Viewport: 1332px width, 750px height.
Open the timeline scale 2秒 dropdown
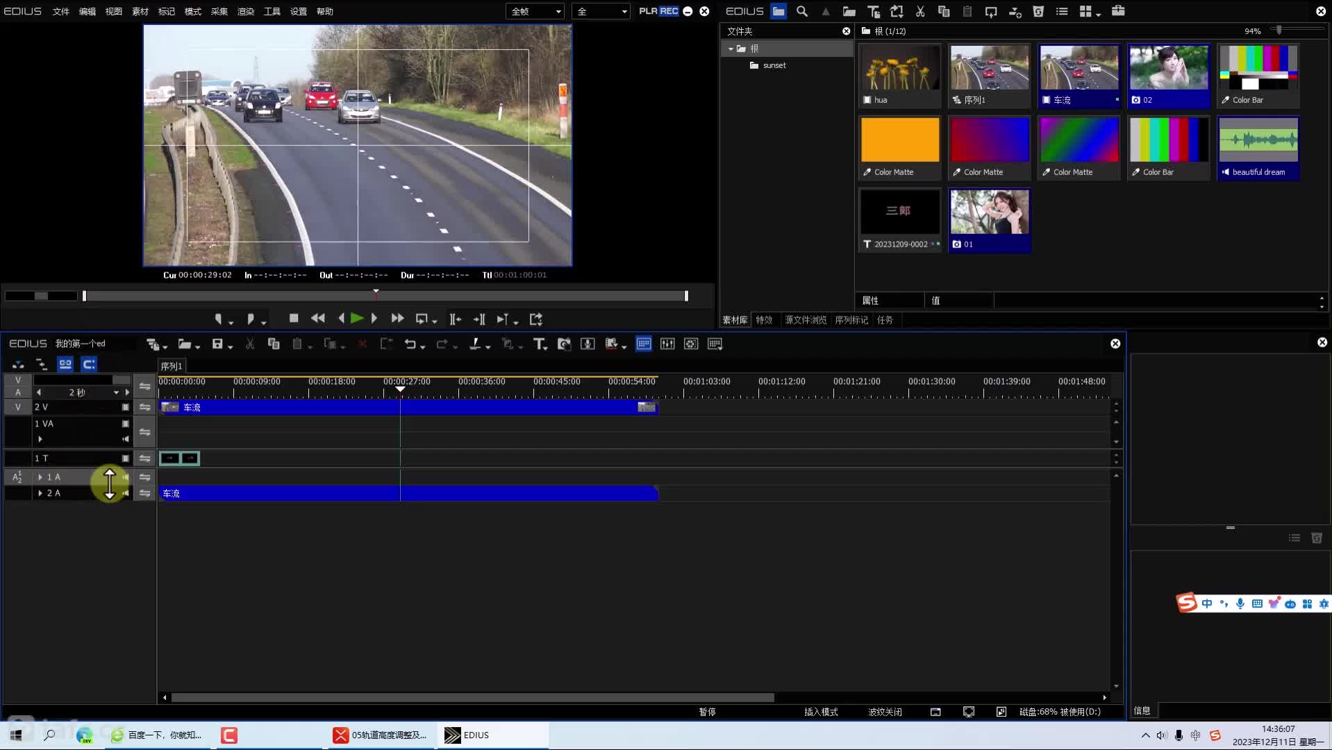coord(116,392)
